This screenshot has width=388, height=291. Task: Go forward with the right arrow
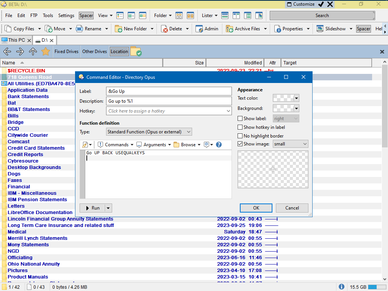[x=20, y=52]
